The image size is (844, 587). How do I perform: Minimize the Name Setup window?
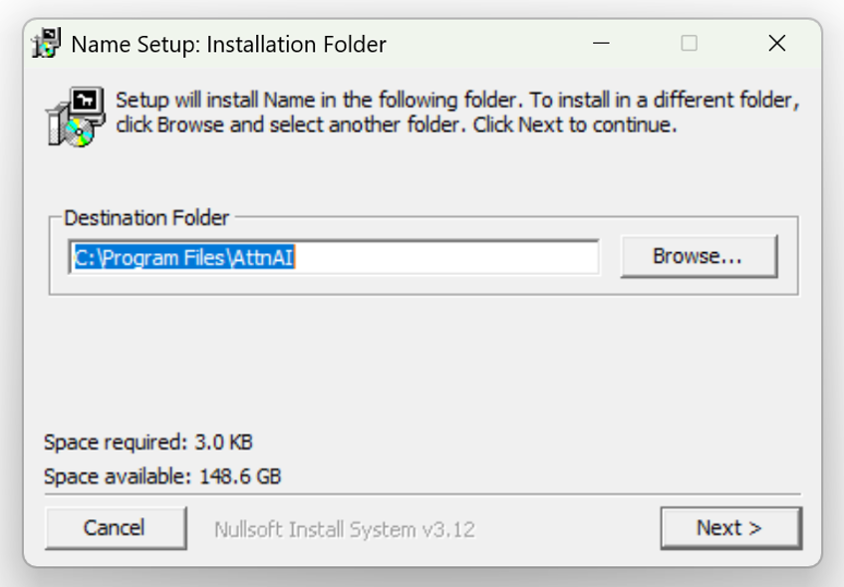pos(601,43)
